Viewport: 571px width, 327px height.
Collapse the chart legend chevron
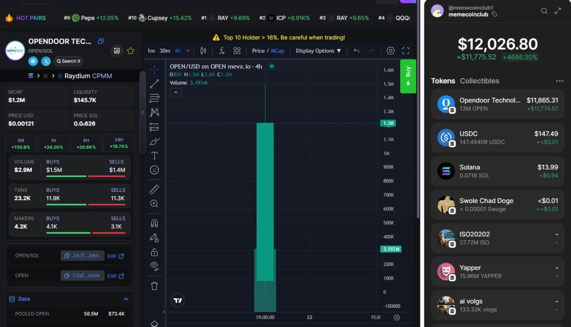(x=176, y=92)
